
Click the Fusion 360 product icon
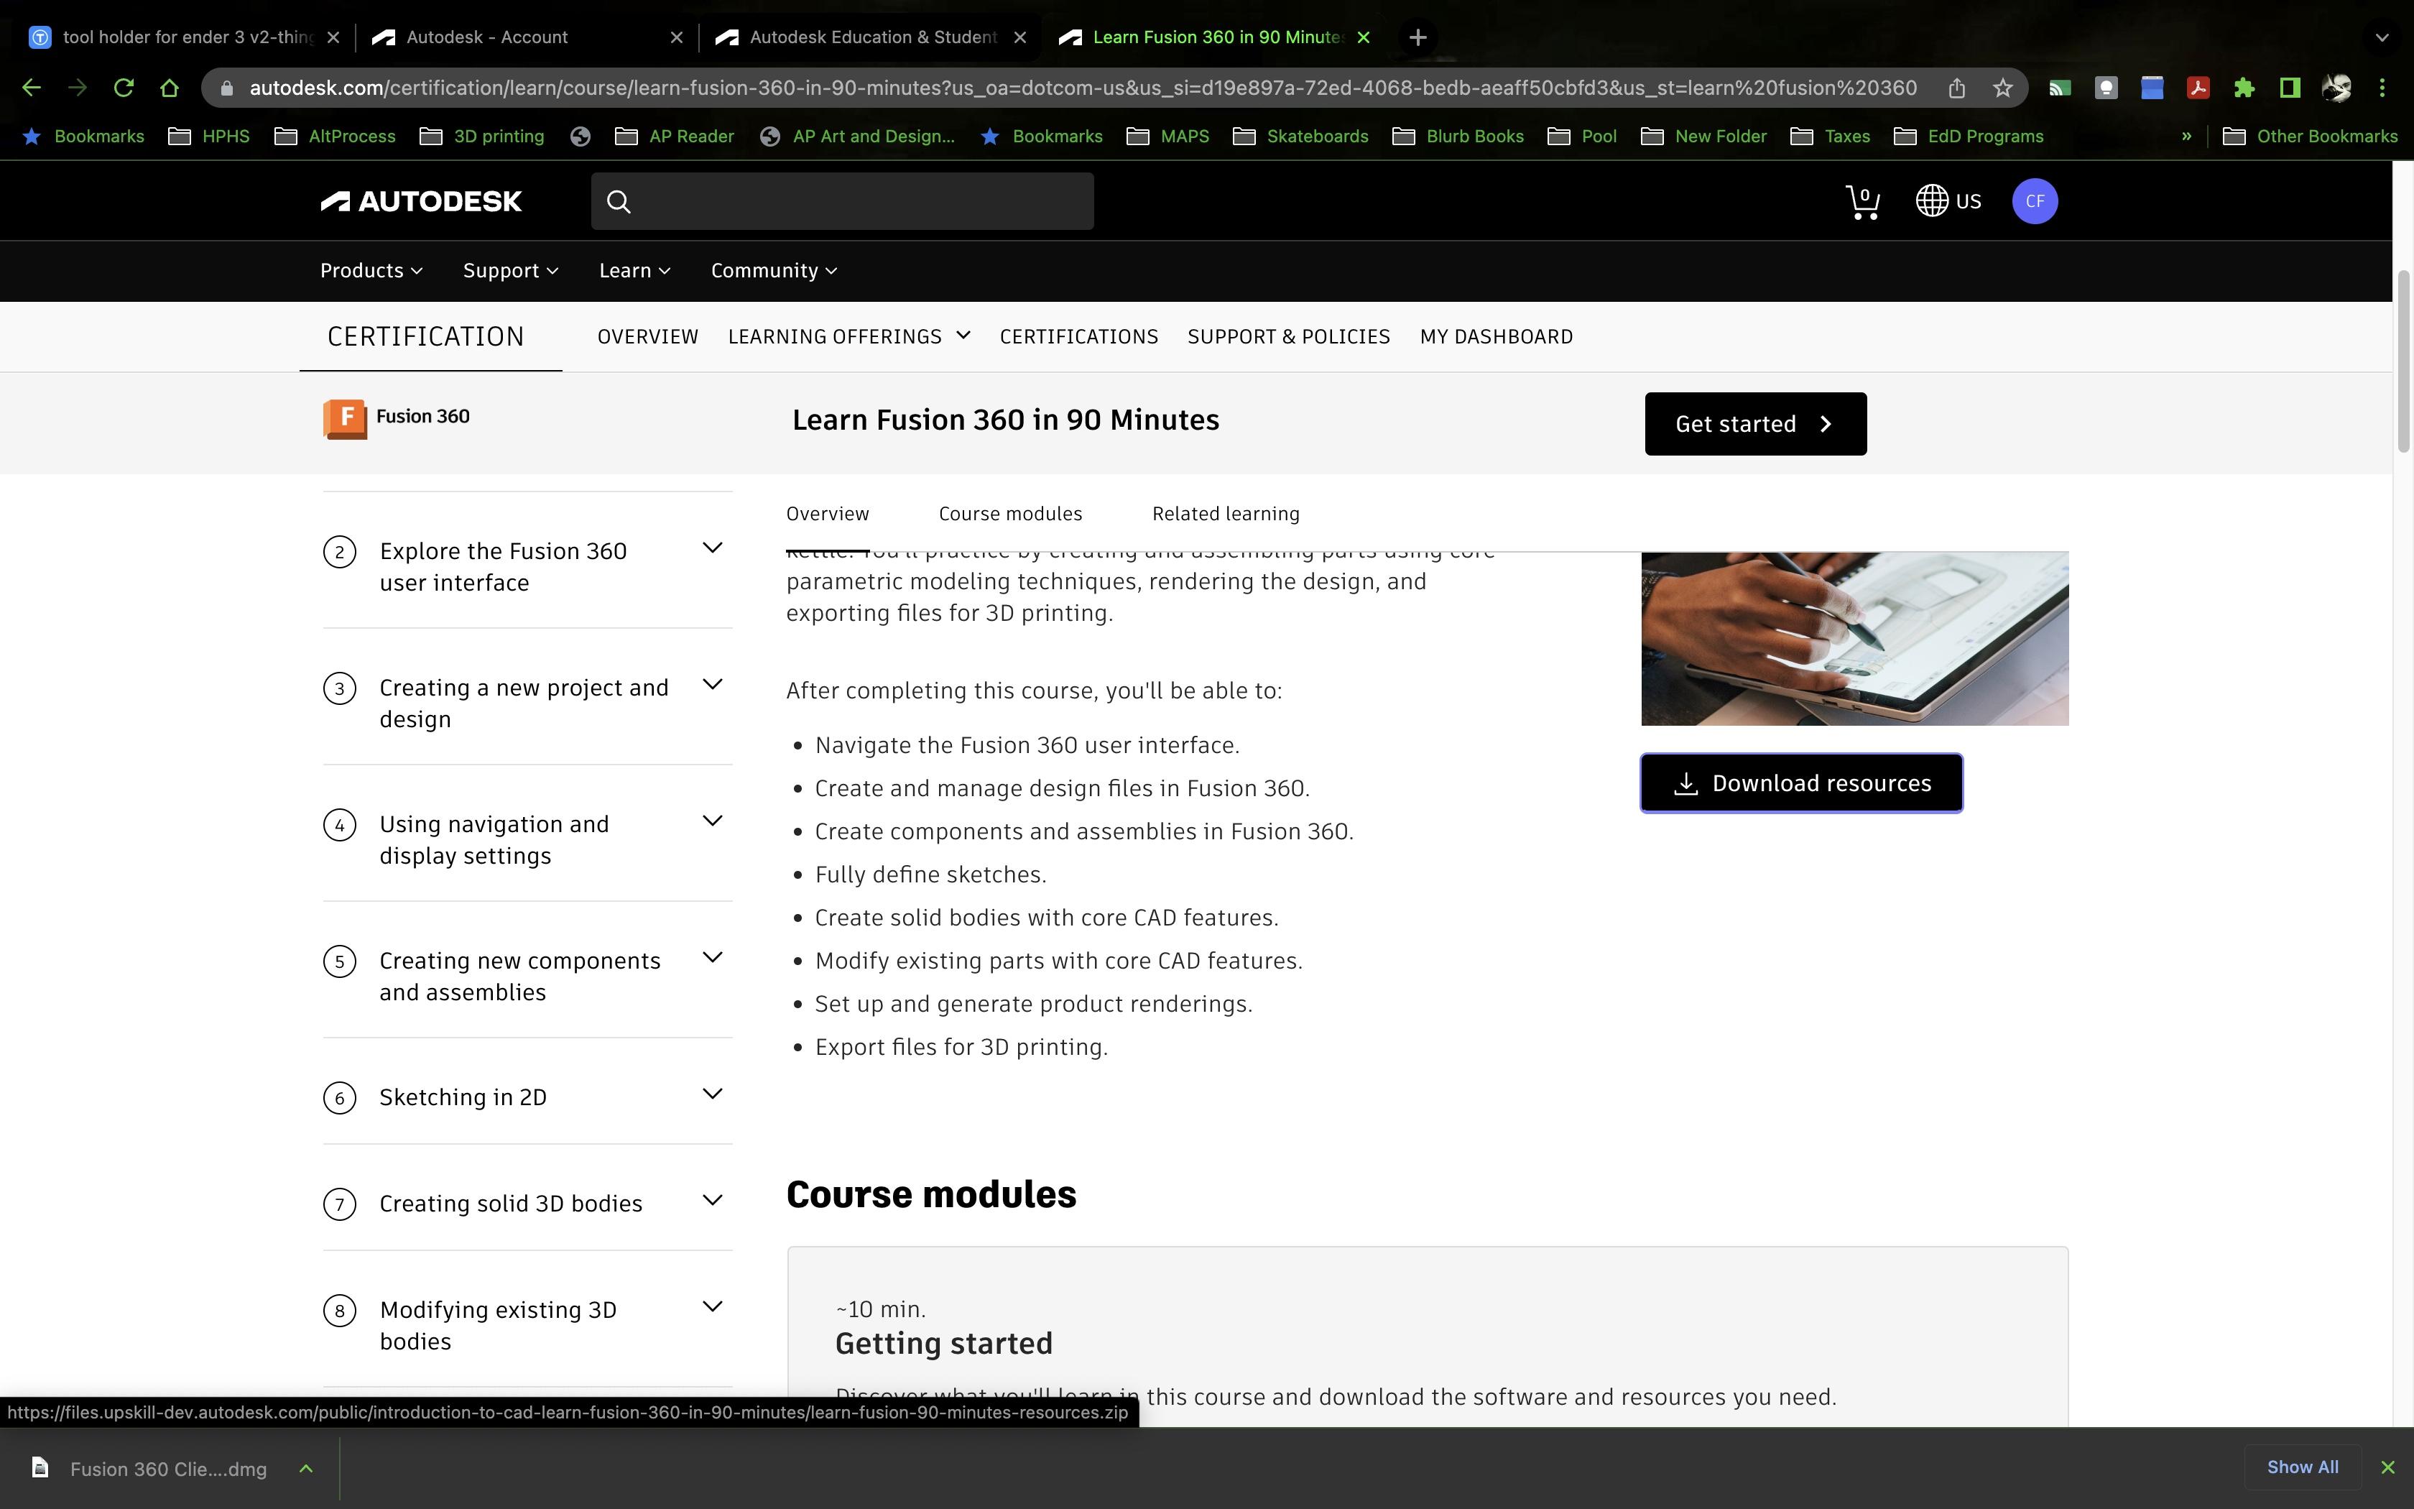344,418
